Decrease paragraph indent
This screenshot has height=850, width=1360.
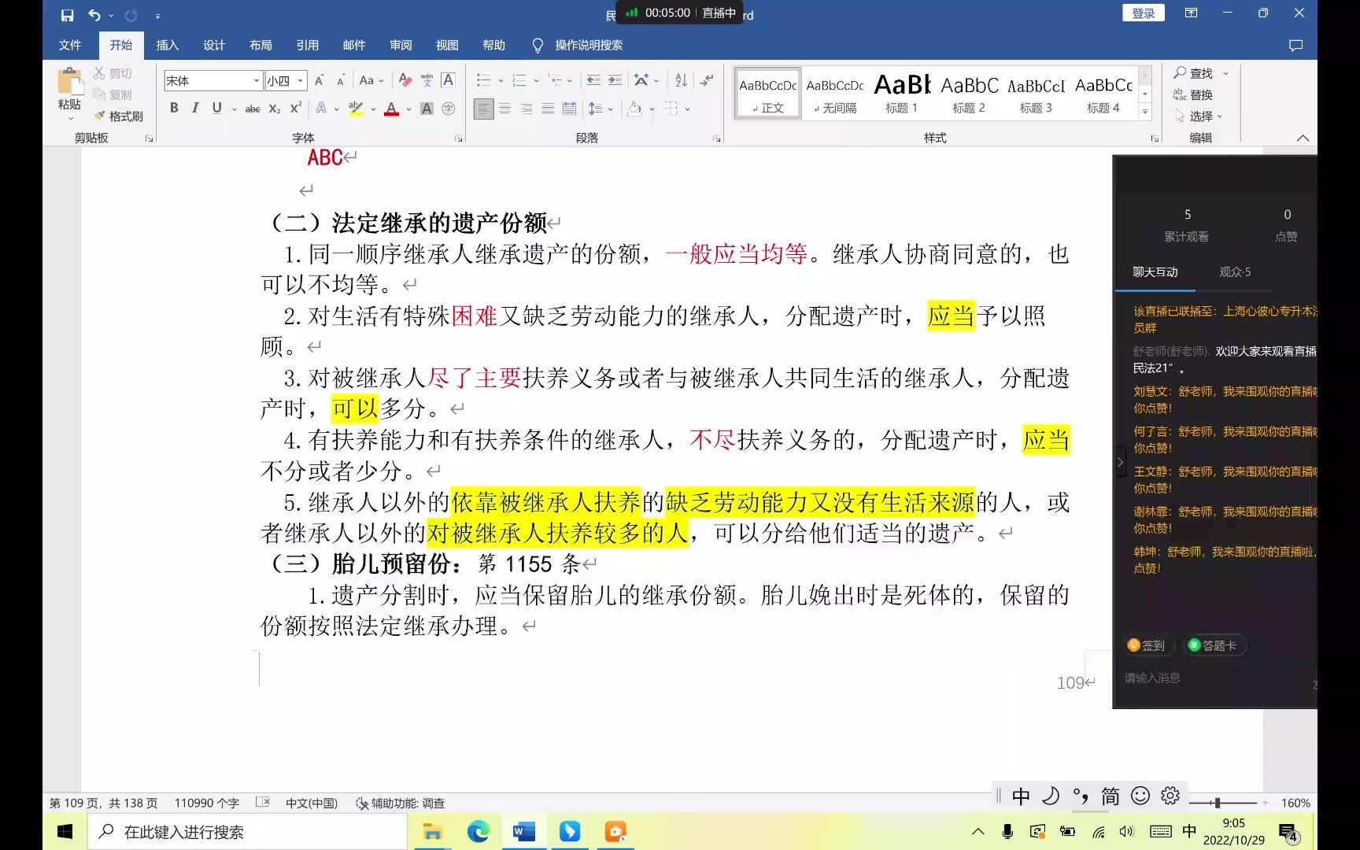click(x=593, y=80)
